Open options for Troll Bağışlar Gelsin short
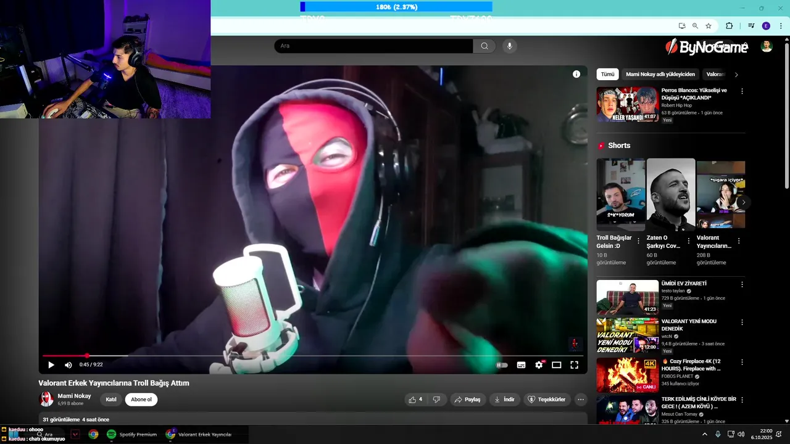Screen dimensions: 790x444 pyautogui.click(x=639, y=240)
